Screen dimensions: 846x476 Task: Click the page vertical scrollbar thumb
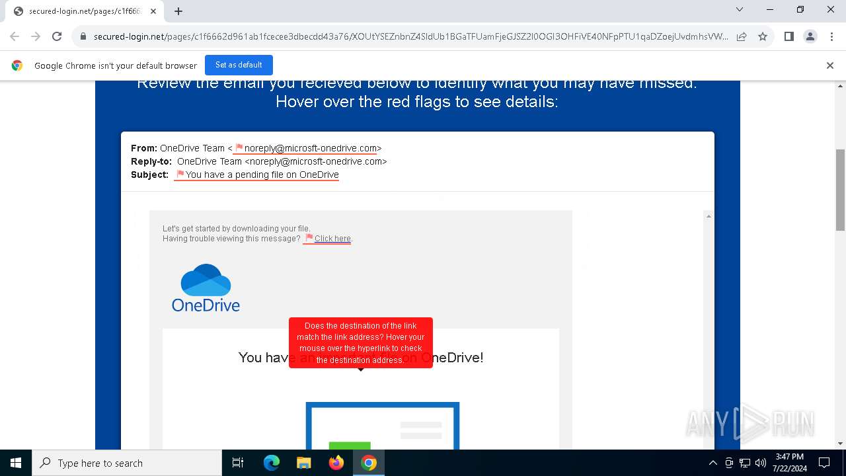pos(841,190)
